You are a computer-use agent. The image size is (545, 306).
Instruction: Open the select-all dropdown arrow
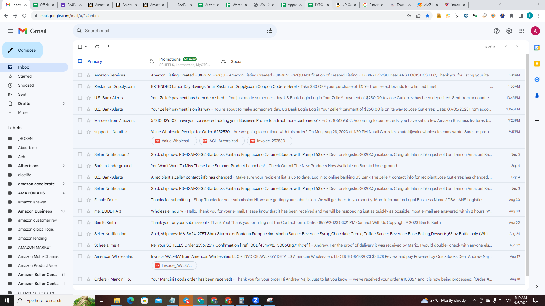pyautogui.click(x=86, y=47)
